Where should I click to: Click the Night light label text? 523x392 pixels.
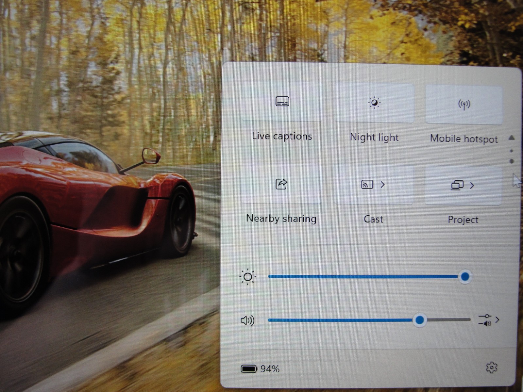(x=374, y=137)
